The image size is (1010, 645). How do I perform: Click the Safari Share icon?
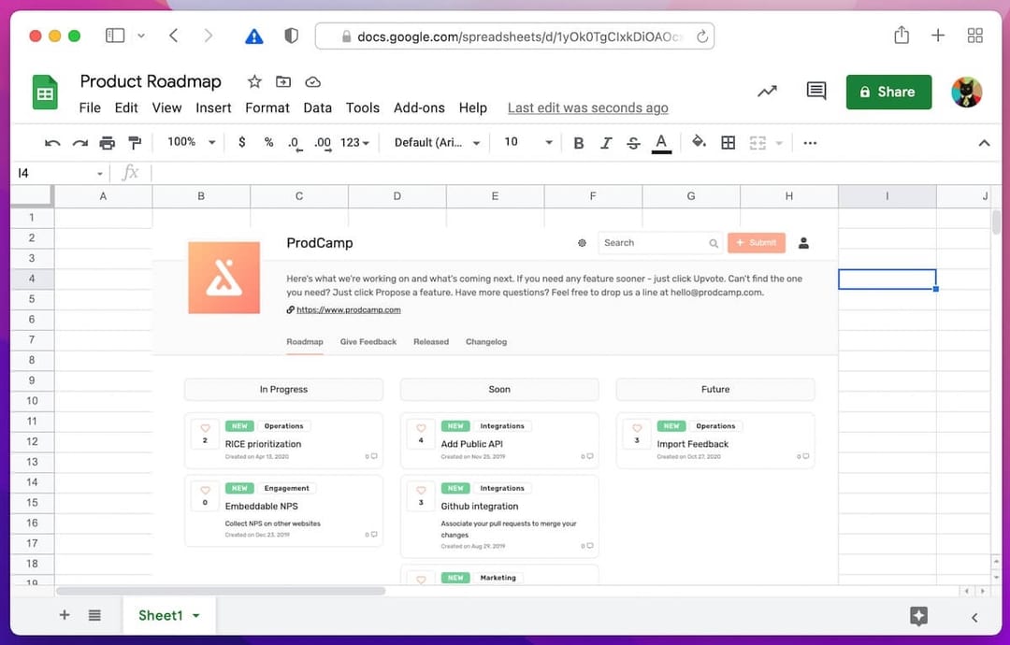[902, 35]
